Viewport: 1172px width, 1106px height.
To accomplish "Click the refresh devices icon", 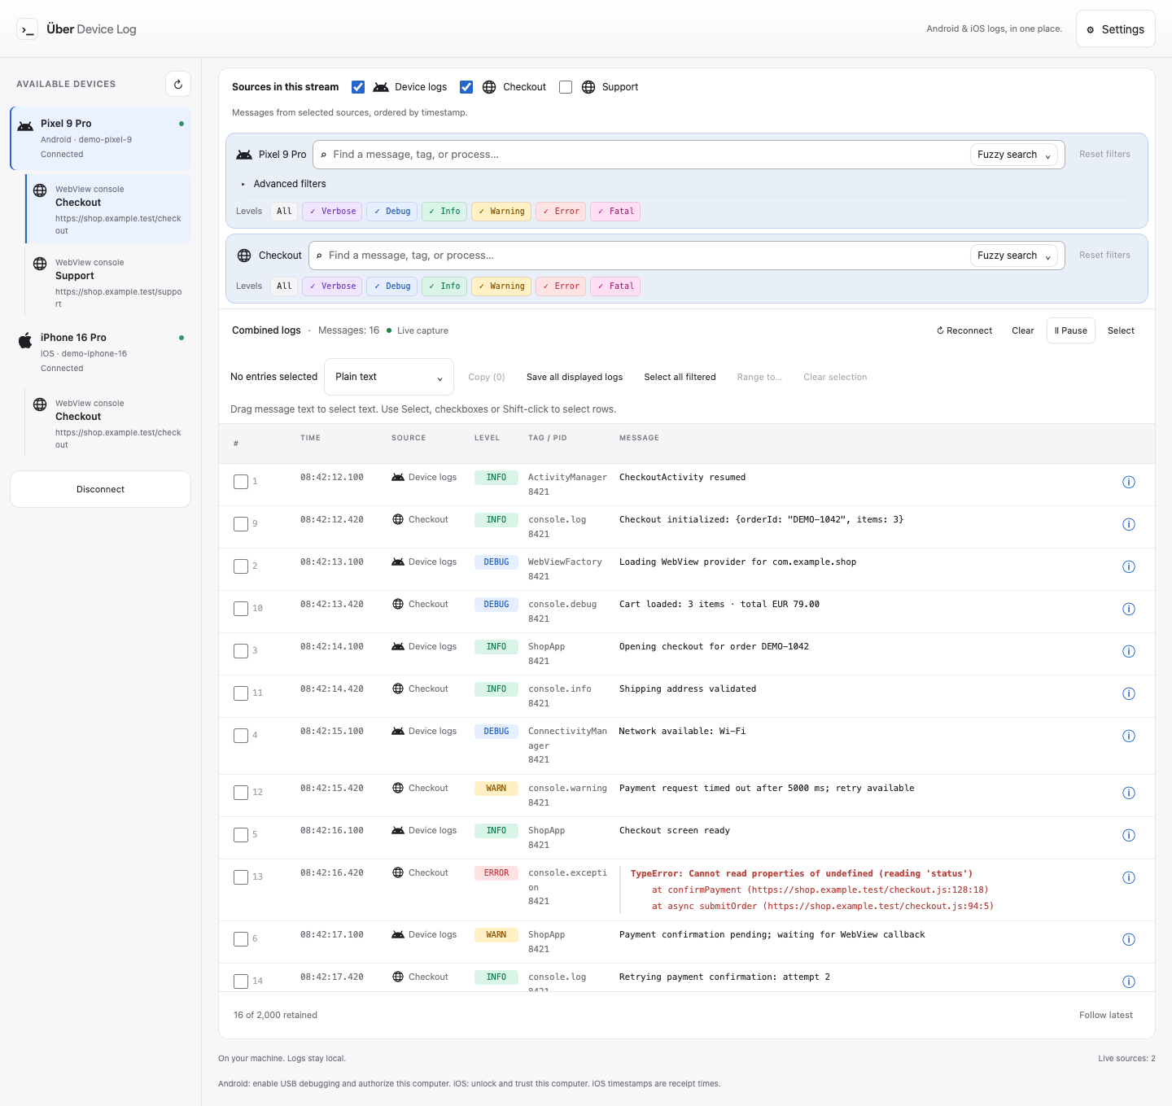I will tap(178, 84).
